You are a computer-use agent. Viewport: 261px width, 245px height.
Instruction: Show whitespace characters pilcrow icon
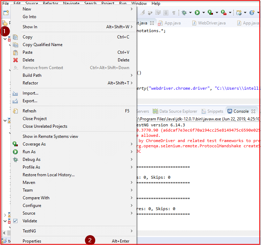point(174,13)
